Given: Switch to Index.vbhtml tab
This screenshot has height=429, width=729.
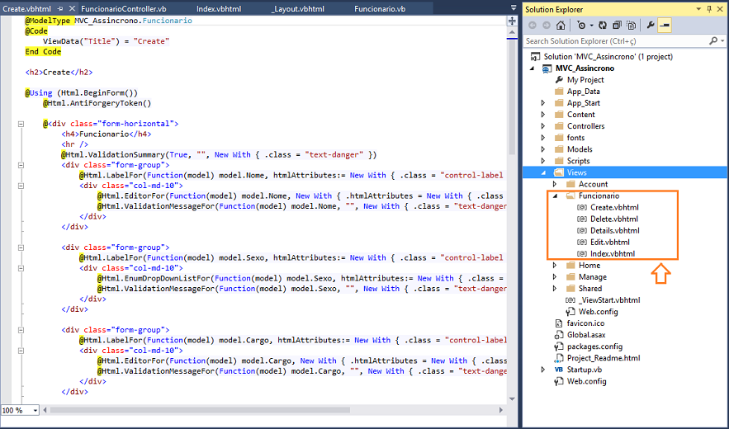Looking at the screenshot, I should (x=219, y=9).
